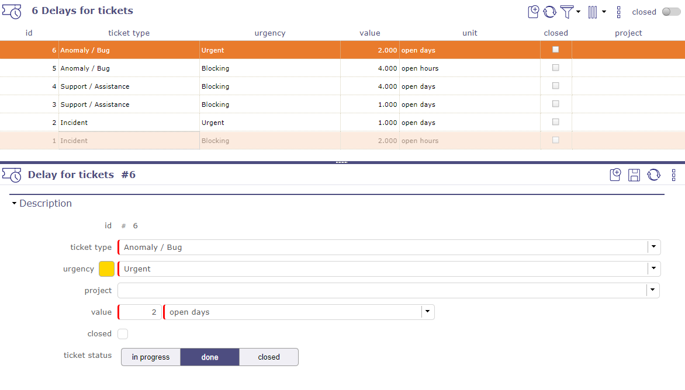Create a new record from the form toolbar
Image resolution: width=685 pixels, height=390 pixels.
615,174
